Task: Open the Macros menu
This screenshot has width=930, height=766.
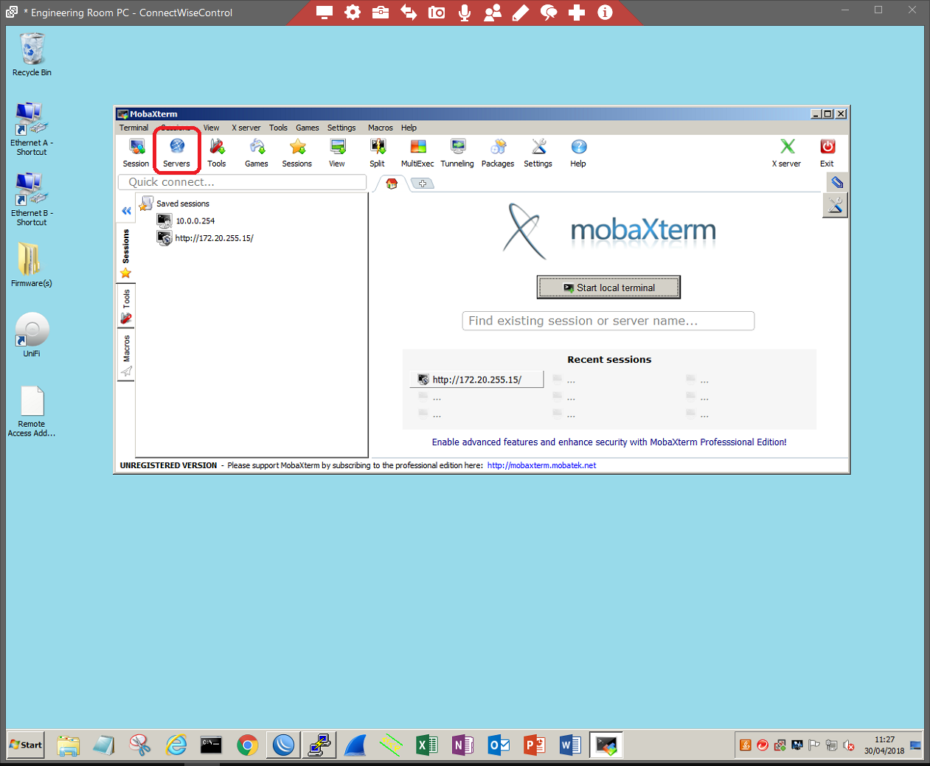Action: (380, 128)
